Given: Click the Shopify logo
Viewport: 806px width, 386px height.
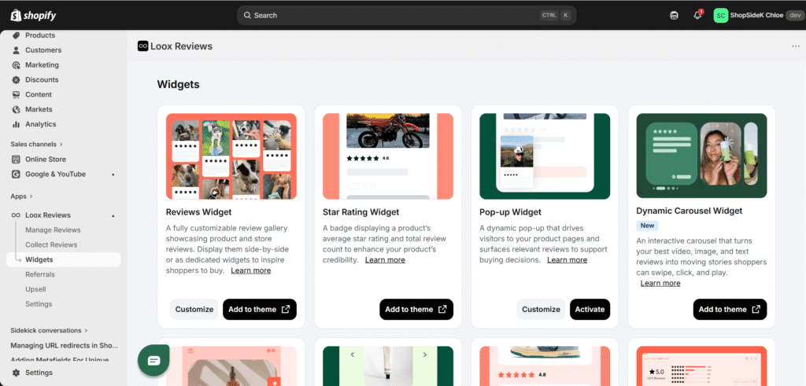Looking at the screenshot, I should point(33,16).
